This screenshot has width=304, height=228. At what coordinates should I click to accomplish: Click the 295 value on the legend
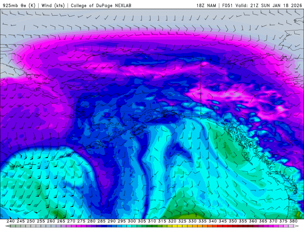tap(122, 221)
